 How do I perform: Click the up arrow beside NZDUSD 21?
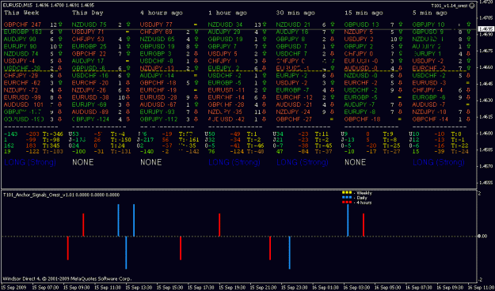tap(333, 24)
